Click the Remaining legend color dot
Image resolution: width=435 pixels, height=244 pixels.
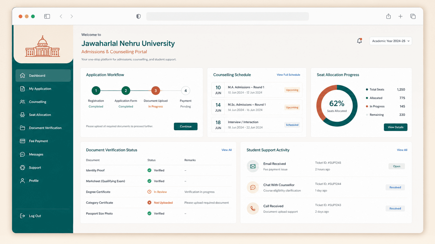click(x=367, y=115)
